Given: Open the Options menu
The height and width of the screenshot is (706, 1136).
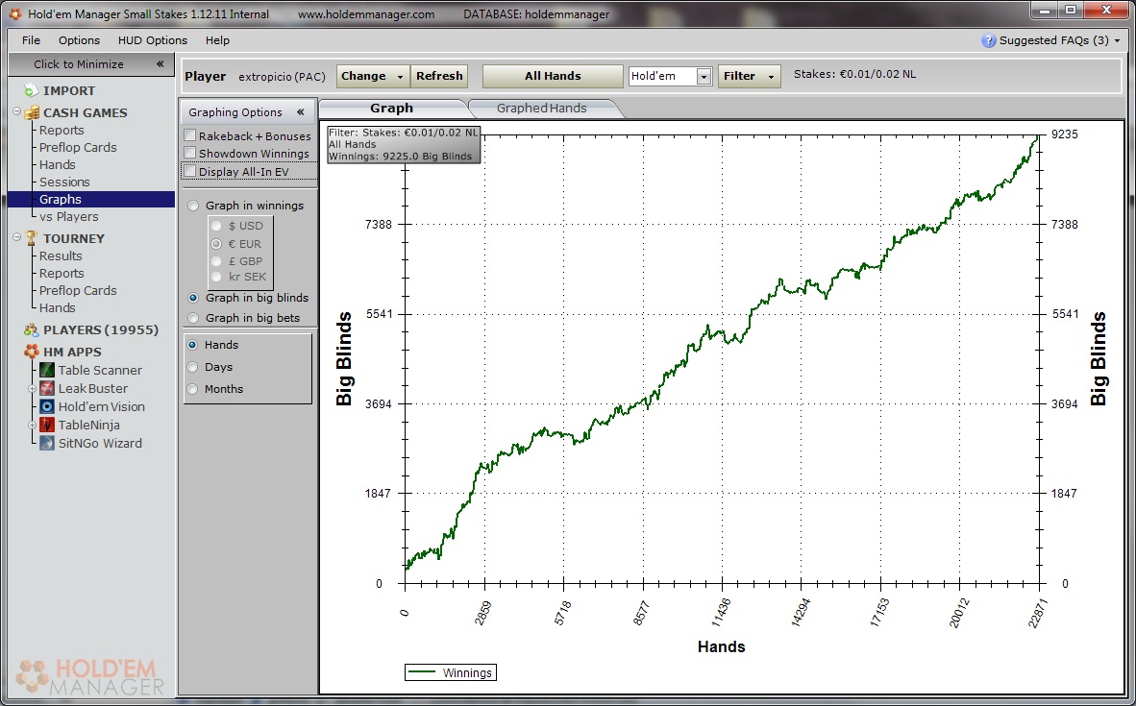Looking at the screenshot, I should [79, 40].
